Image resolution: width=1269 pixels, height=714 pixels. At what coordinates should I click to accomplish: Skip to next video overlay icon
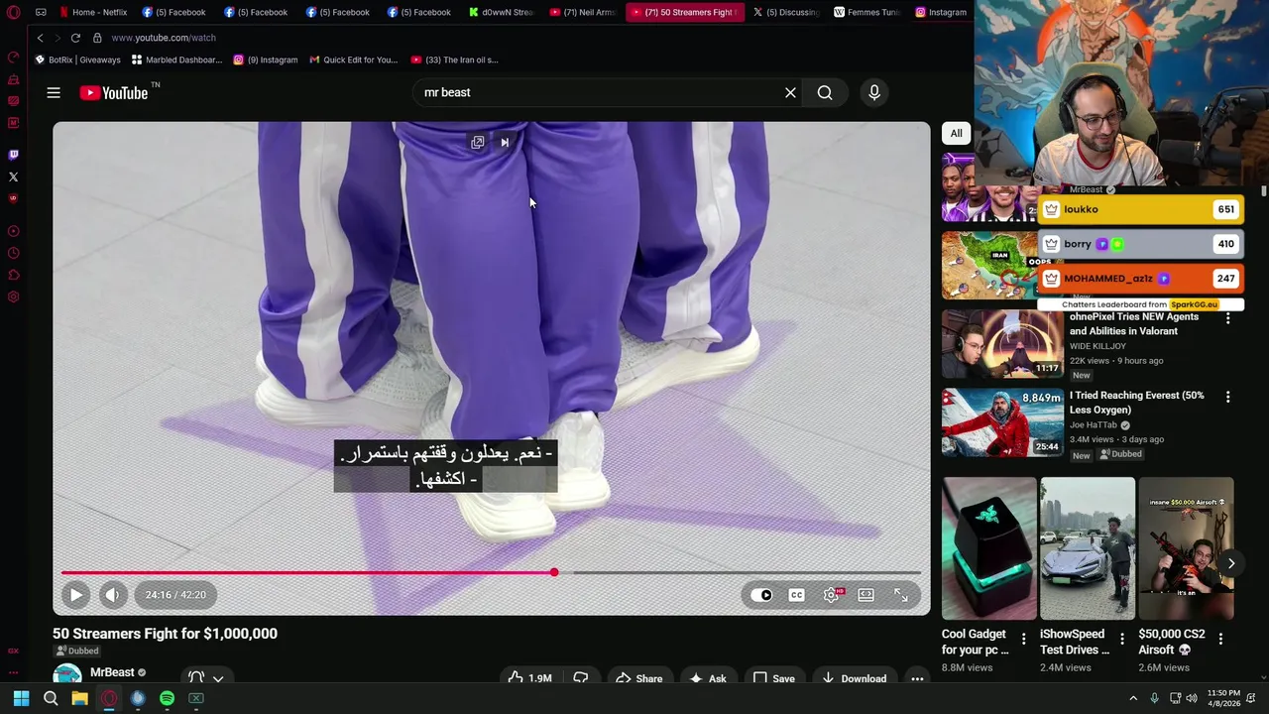(505, 143)
